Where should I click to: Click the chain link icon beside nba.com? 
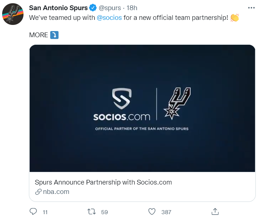coord(38,192)
